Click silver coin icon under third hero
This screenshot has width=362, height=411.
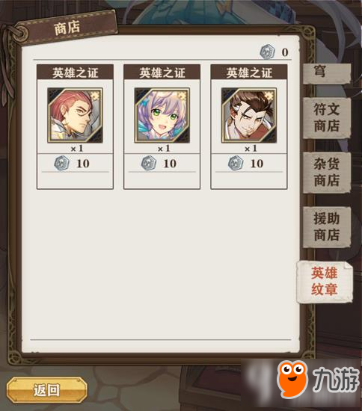(236, 164)
